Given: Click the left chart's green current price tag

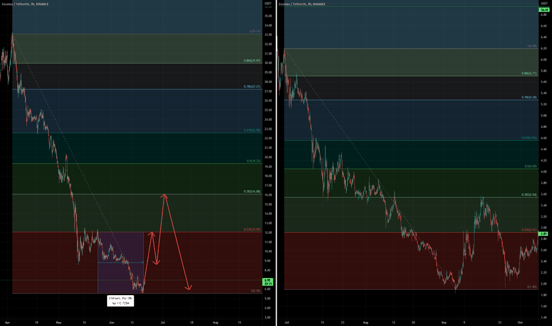Looking at the screenshot, I should pyautogui.click(x=268, y=282).
